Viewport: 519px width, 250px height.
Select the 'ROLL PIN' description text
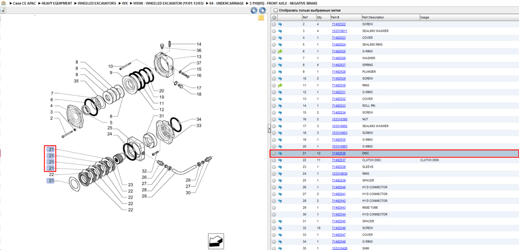click(x=368, y=106)
